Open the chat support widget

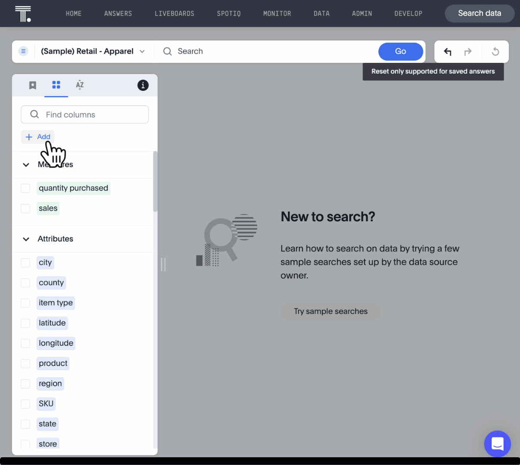[x=497, y=443]
